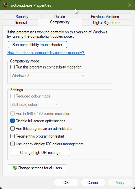Switch to the Security tab

point(22,16)
